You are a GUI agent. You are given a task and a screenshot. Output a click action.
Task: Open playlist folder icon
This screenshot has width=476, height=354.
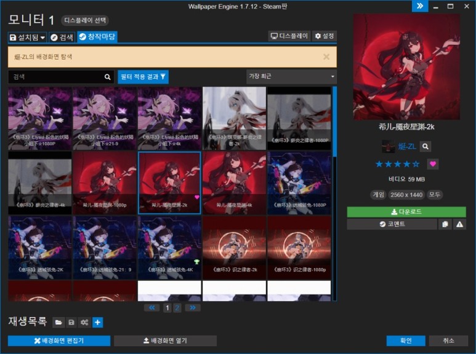point(58,323)
